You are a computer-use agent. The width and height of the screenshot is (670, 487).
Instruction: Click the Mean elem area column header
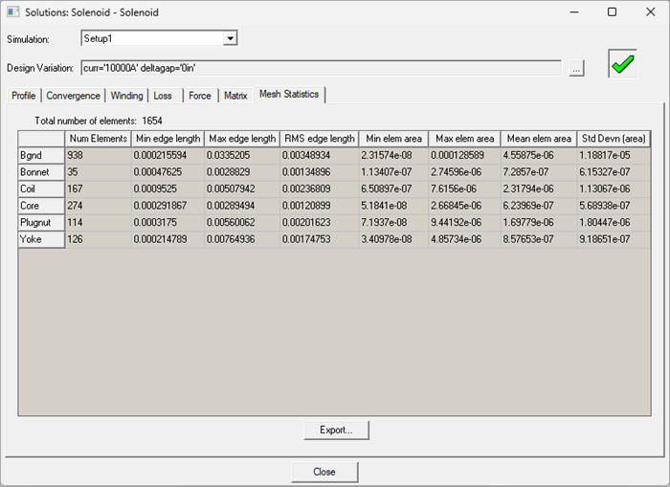(x=539, y=139)
